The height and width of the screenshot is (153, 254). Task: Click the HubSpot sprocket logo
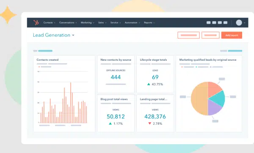click(x=36, y=23)
